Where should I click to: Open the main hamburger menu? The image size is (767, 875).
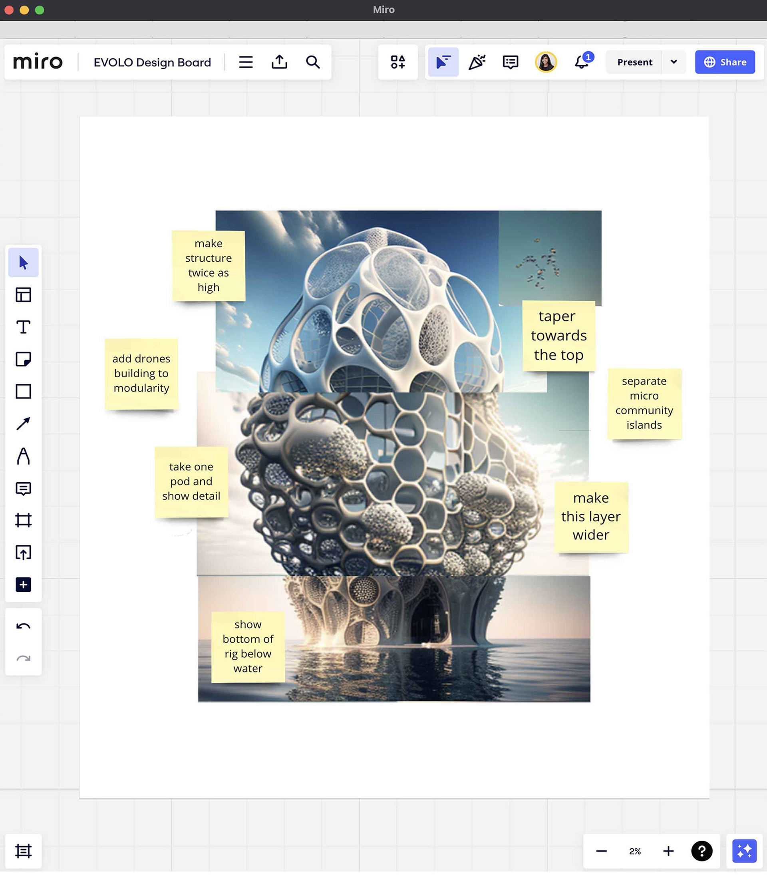tap(246, 62)
